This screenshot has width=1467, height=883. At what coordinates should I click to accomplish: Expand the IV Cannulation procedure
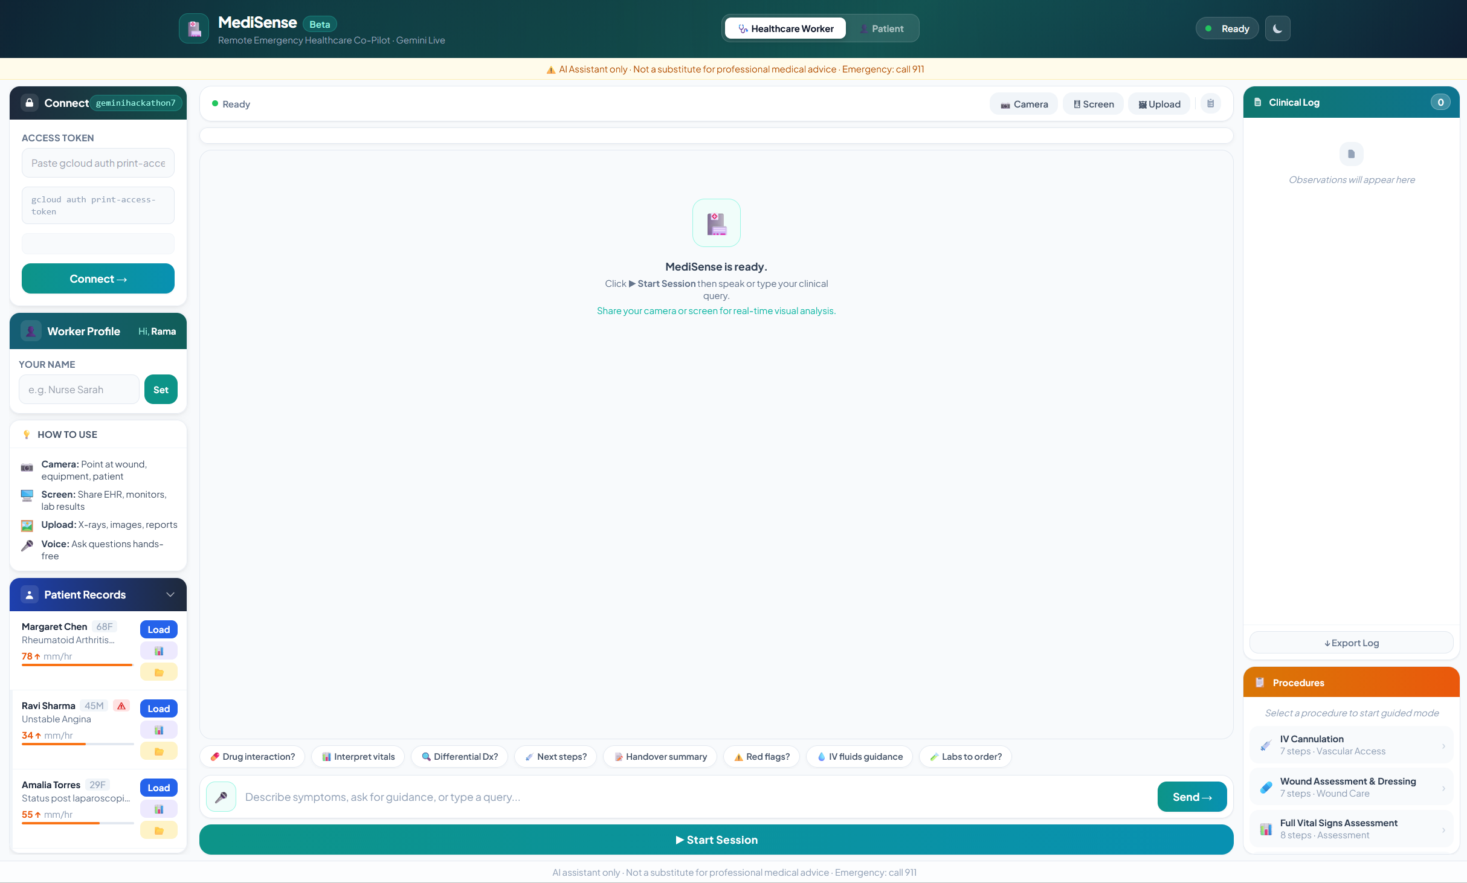tap(1351, 745)
